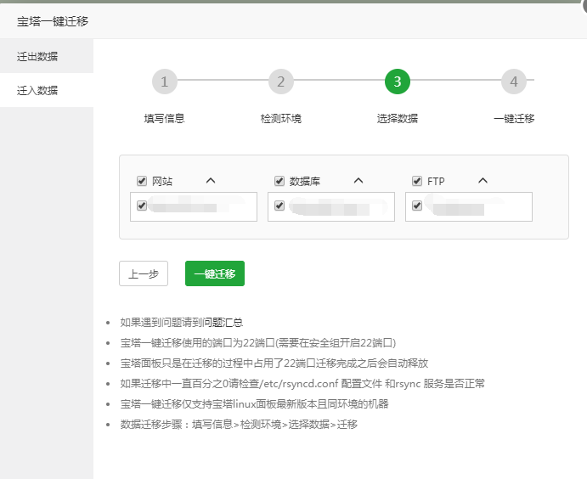The height and width of the screenshot is (479, 587).
Task: Click the 上一步 button
Action: pos(144,273)
